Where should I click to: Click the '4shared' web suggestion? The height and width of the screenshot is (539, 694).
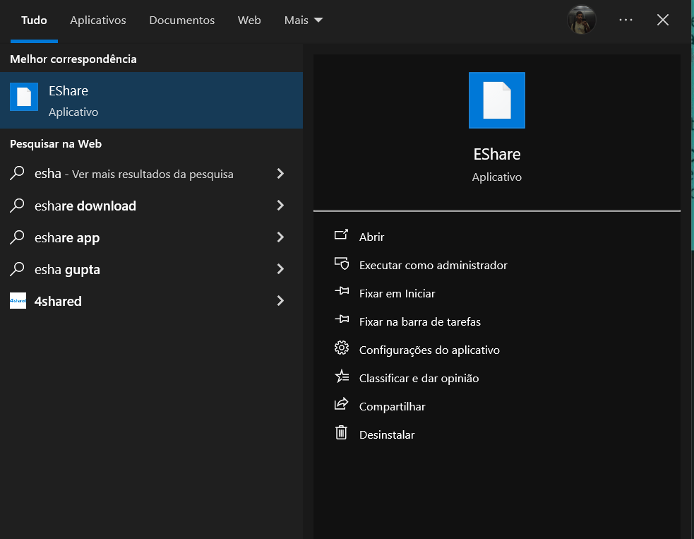pos(151,301)
